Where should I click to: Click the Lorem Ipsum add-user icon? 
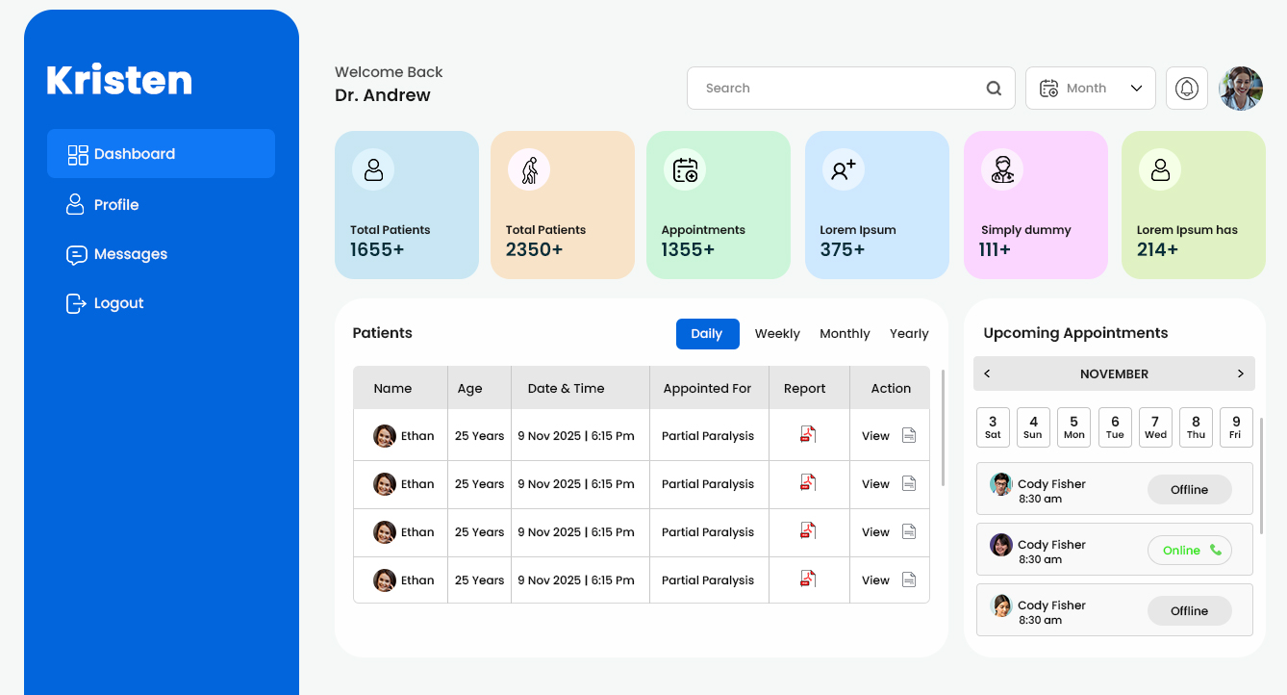844,170
